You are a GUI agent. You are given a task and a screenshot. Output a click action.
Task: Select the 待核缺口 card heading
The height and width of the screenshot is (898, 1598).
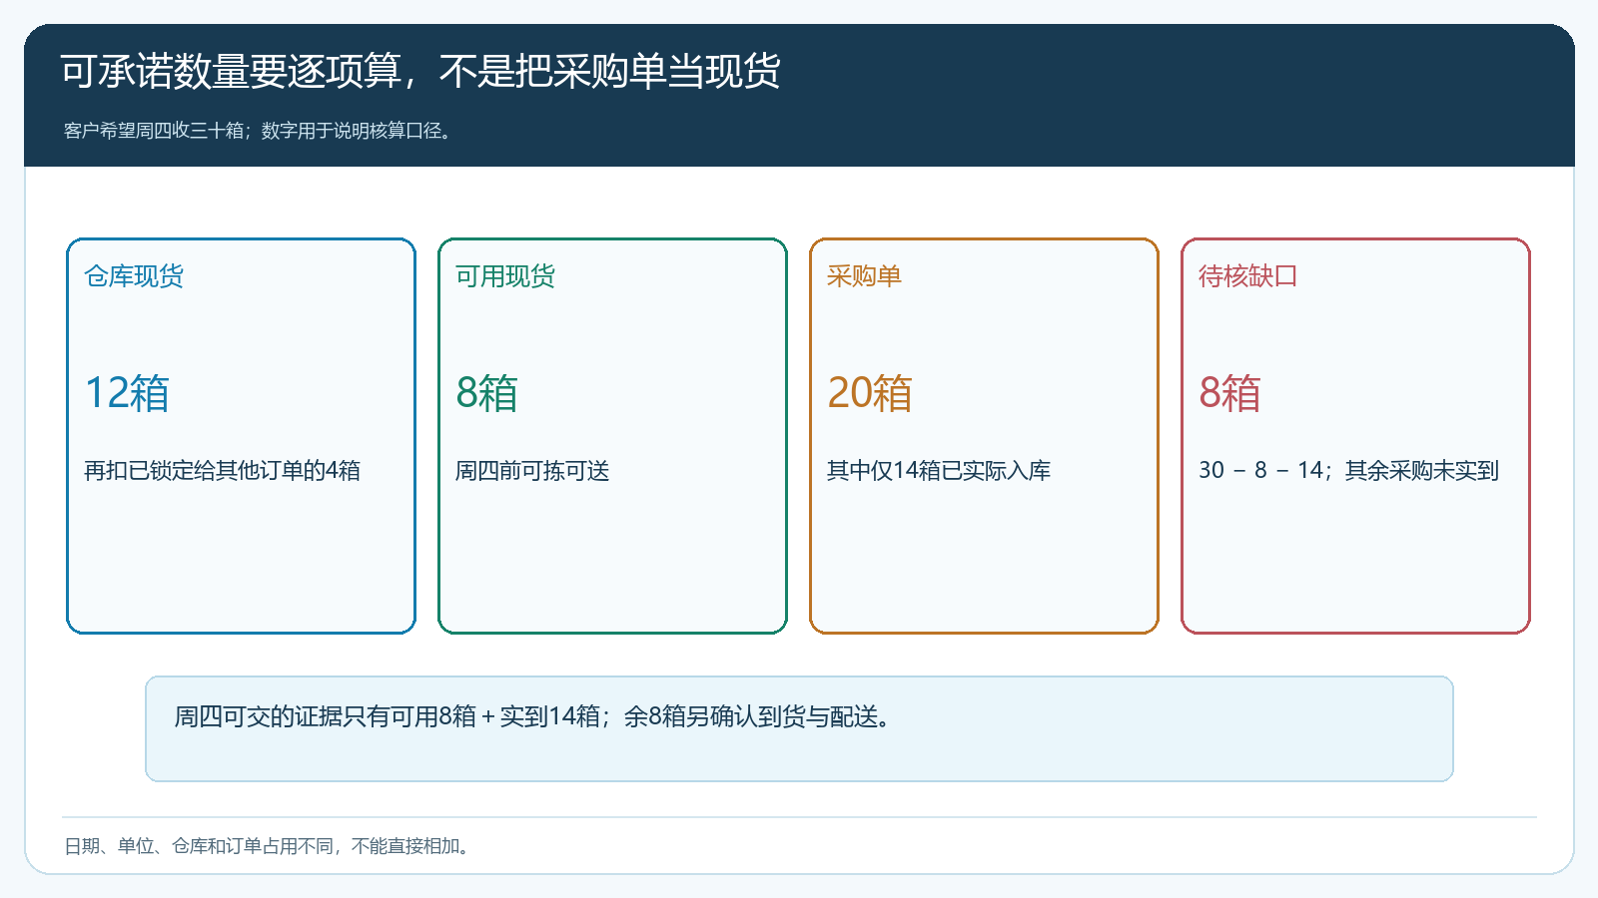tap(1248, 276)
